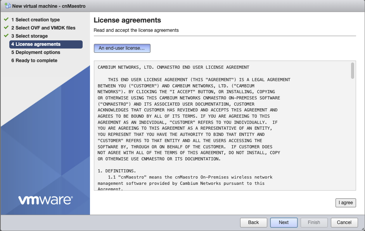This screenshot has width=365, height=231.
Task: Click the checkmark beside Select OVF and VMDK files
Action: pyautogui.click(x=6, y=28)
